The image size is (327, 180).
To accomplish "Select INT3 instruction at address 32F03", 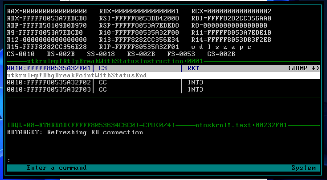I will pos(195,89).
